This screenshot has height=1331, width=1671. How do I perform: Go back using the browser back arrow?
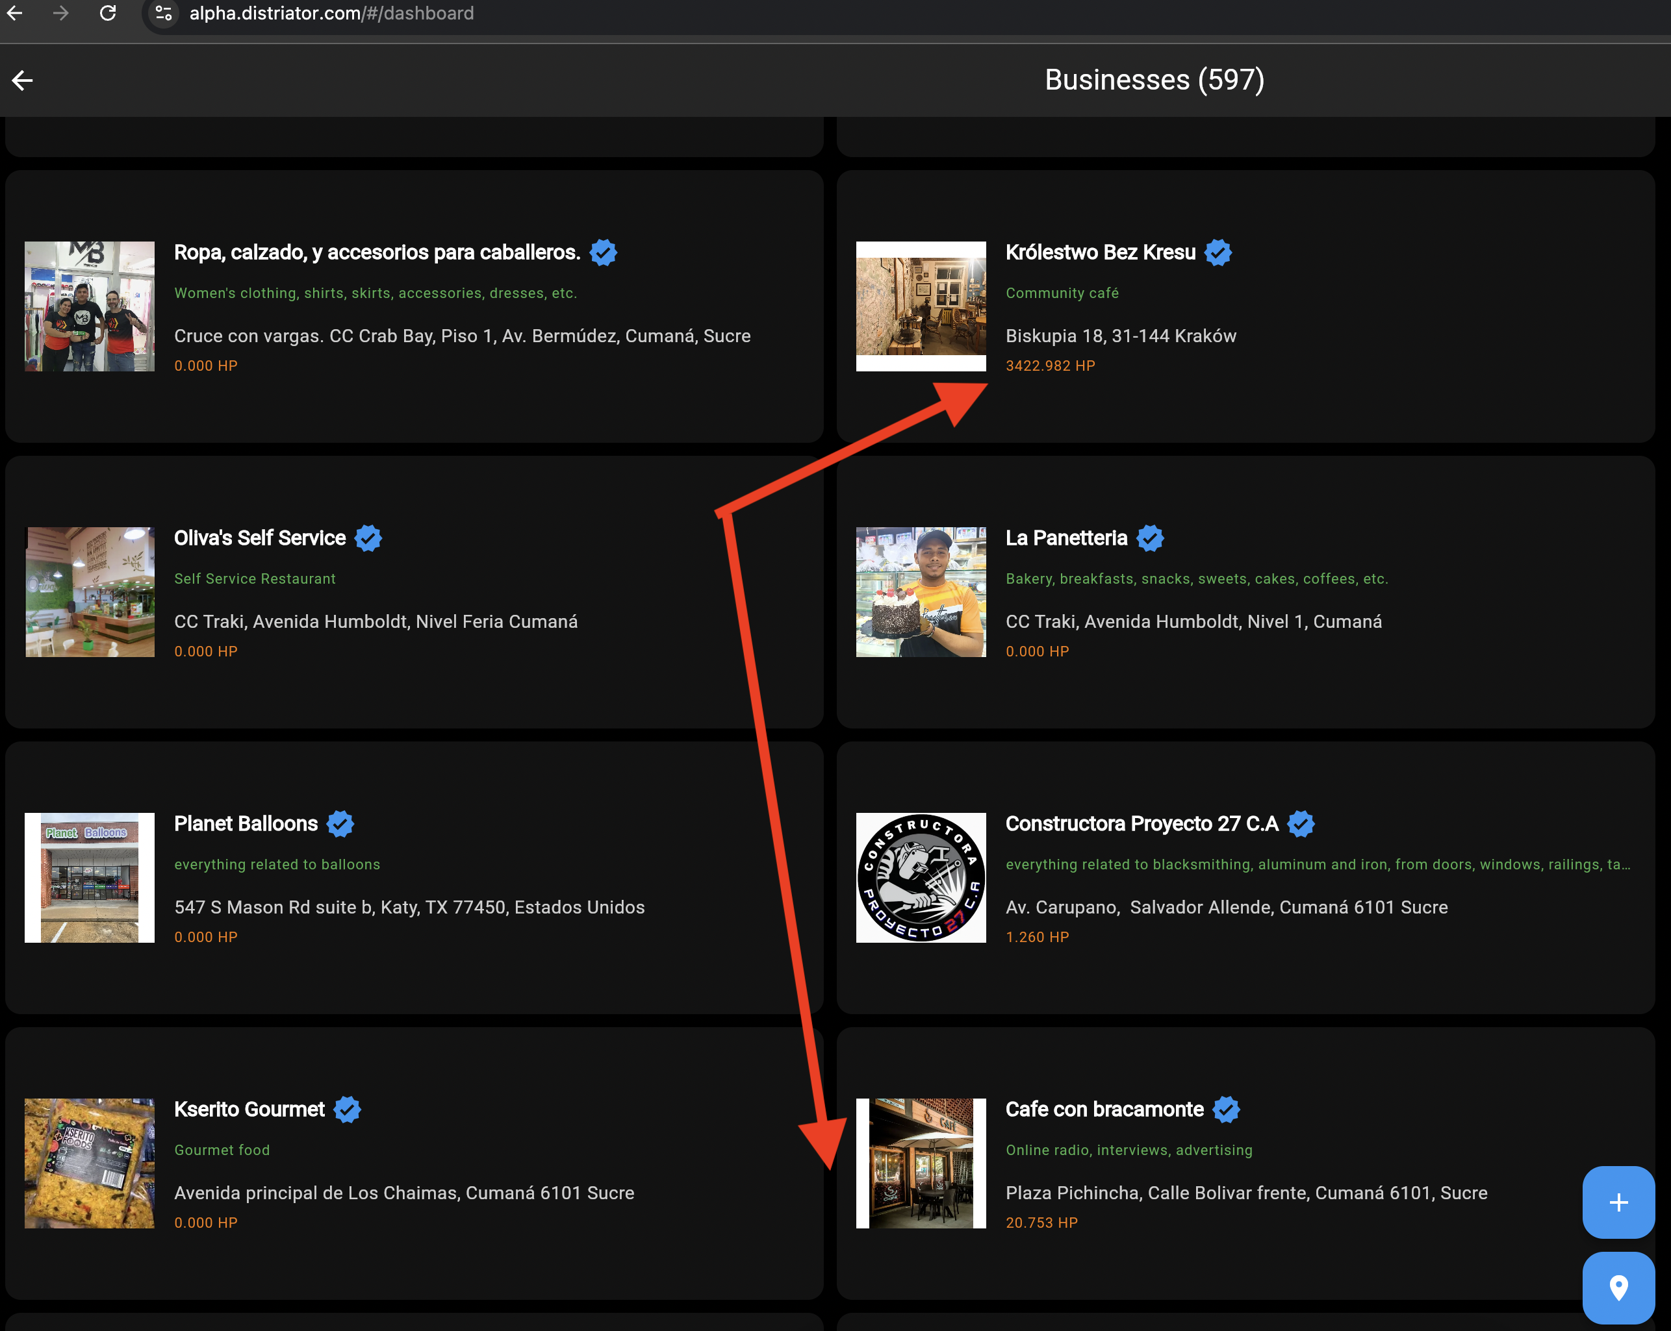point(14,12)
